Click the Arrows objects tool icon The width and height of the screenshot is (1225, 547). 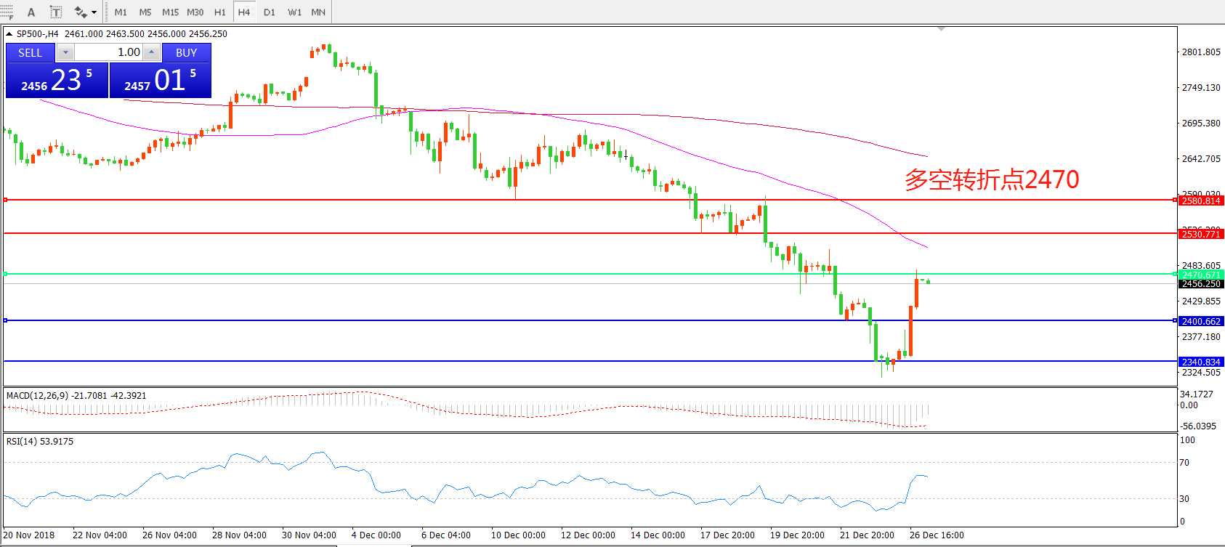80,12
